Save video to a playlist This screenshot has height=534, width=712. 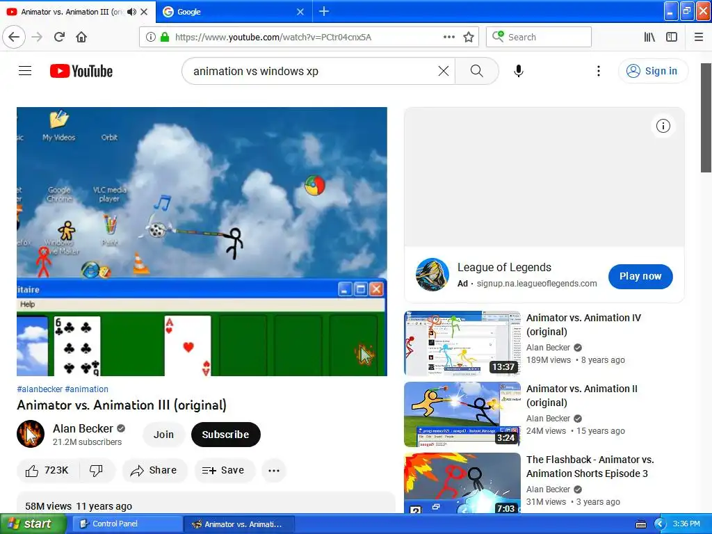point(223,471)
